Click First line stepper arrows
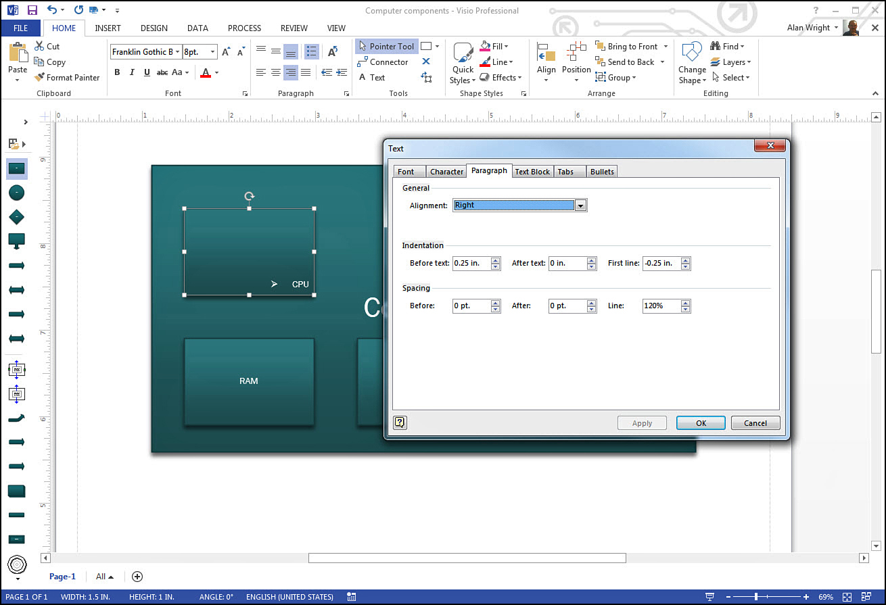 click(x=686, y=263)
